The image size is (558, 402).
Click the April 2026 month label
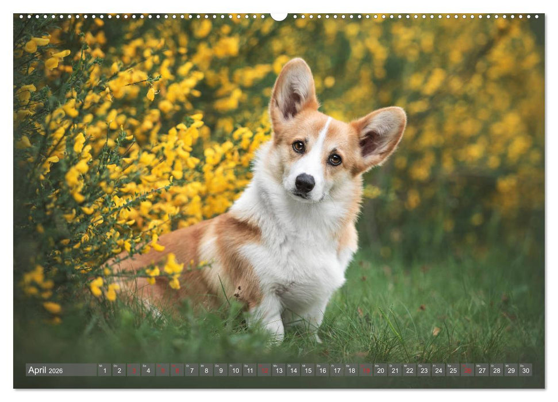(x=46, y=372)
